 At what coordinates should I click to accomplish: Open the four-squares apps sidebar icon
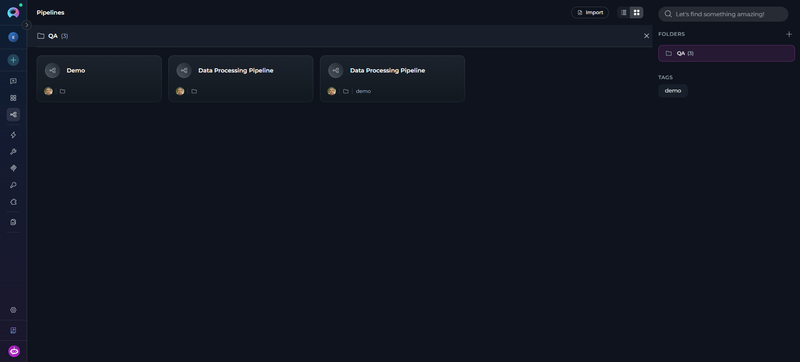pos(13,98)
